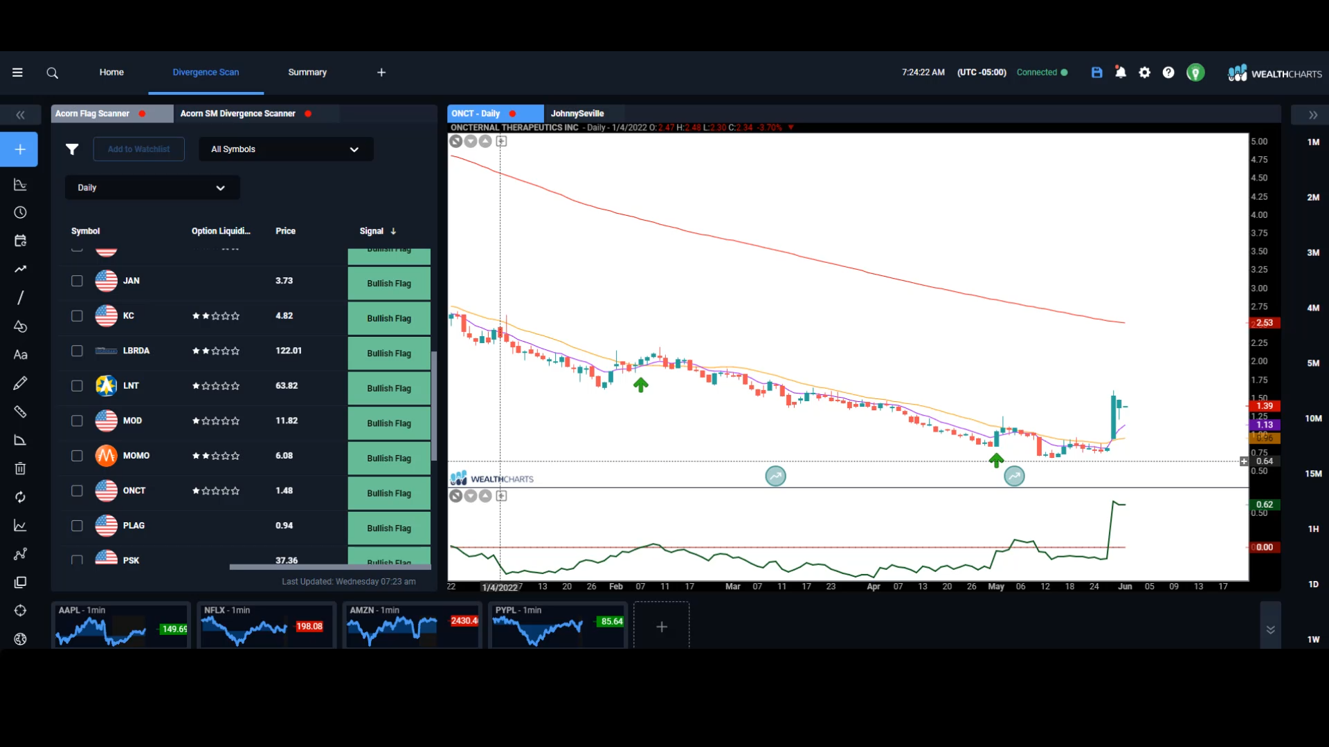Move price chart panel down arrow
The image size is (1329, 747).
pyautogui.click(x=471, y=141)
